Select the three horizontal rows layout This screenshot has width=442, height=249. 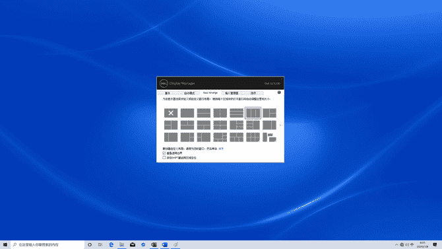point(236,113)
